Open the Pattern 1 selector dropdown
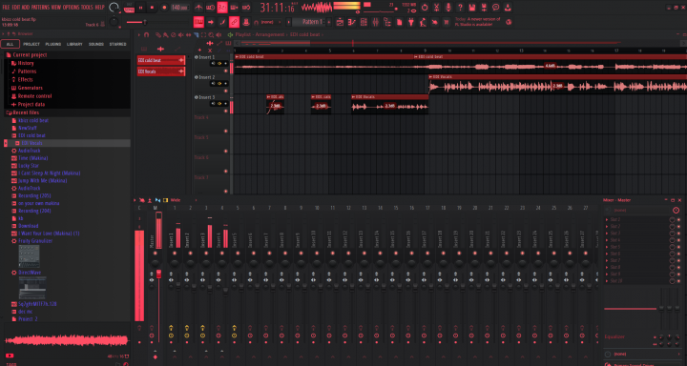Image resolution: width=687 pixels, height=366 pixels. [x=309, y=22]
